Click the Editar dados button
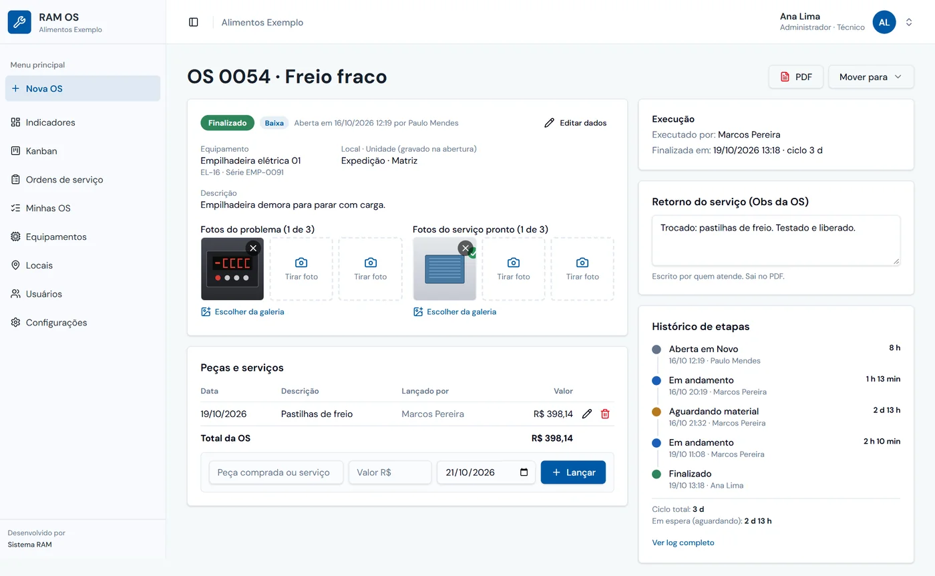Screen dimensions: 935x576 pyautogui.click(x=576, y=123)
